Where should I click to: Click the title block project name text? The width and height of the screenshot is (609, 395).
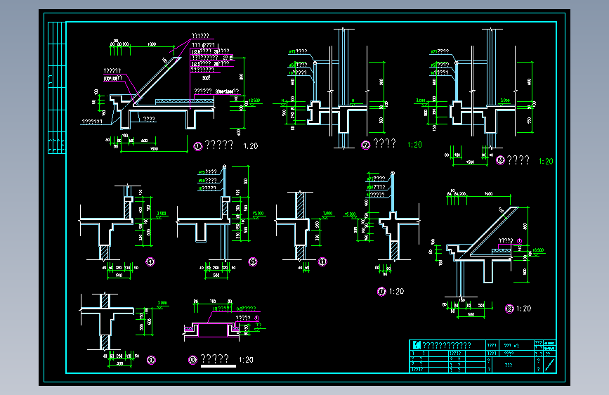(447, 345)
